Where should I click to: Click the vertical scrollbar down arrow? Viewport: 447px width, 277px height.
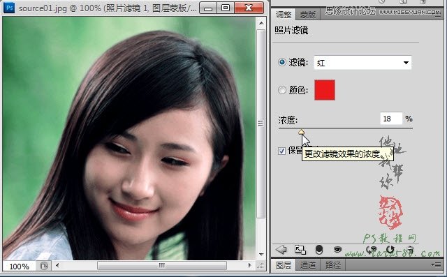point(261,254)
